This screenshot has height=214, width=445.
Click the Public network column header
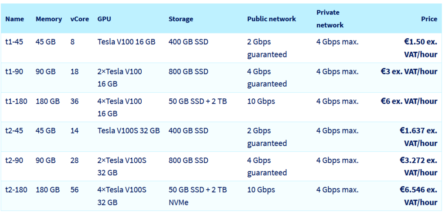(271, 19)
